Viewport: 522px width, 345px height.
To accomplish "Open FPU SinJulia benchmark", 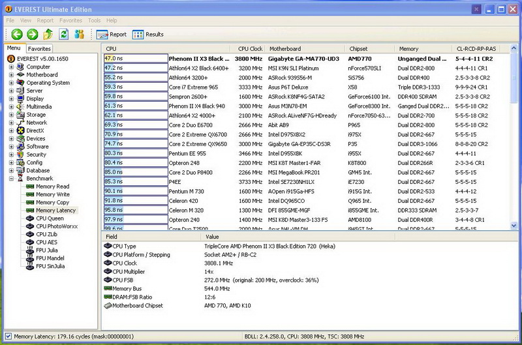I will point(50,266).
